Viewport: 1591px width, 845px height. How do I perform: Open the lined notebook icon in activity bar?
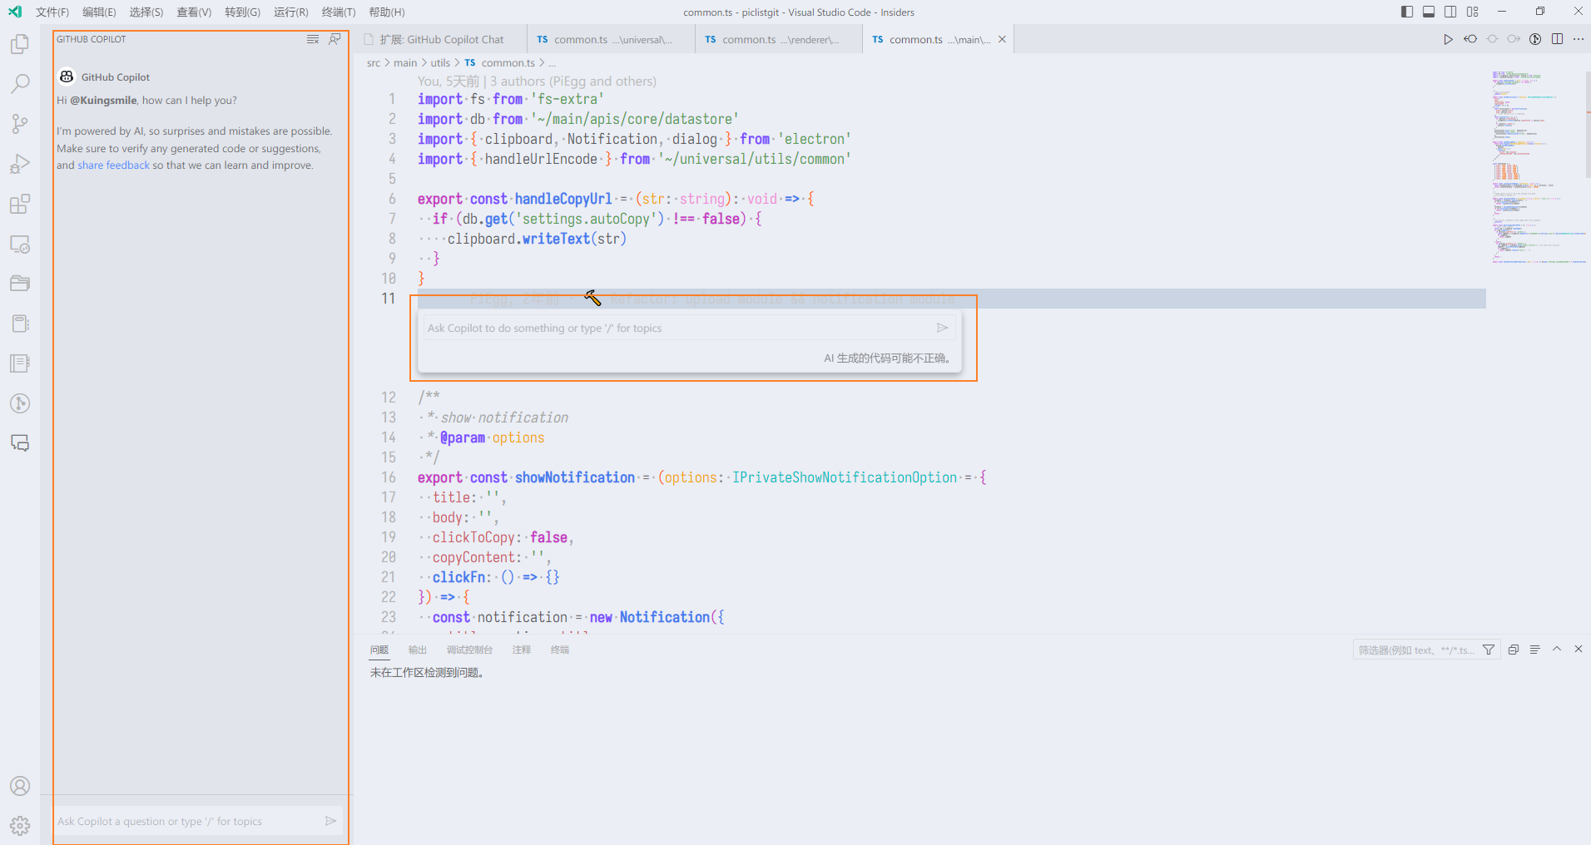click(20, 363)
